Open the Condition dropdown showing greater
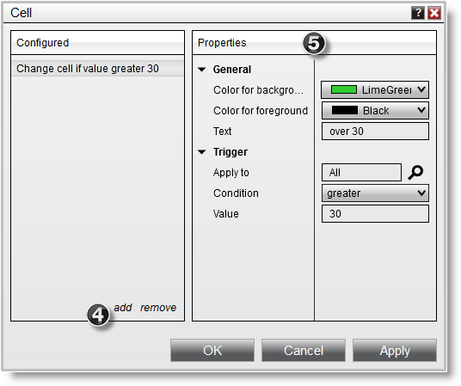Image resolution: width=461 pixels, height=386 pixels. [x=375, y=193]
